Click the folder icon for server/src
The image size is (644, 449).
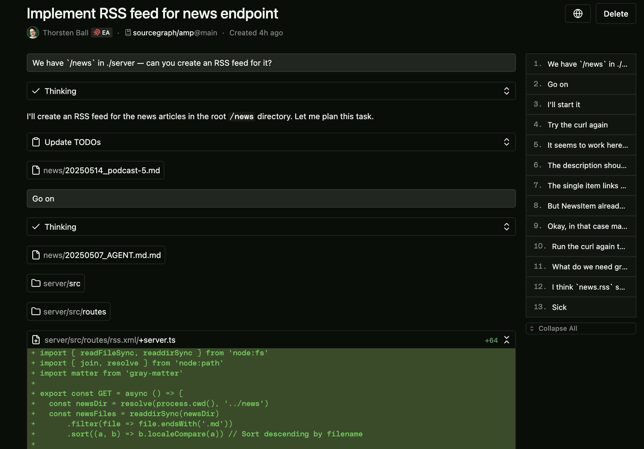[36, 283]
